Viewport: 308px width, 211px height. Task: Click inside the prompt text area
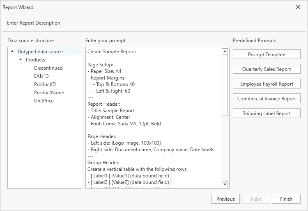(x=154, y=119)
